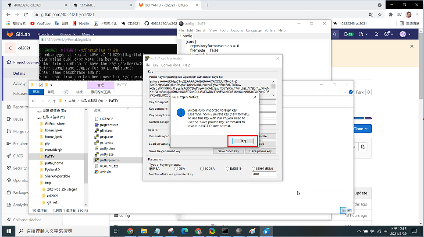Image resolution: width=424 pixels, height=237 pixels.
Task: Go back in Chrome browser
Action: (x=8, y=14)
